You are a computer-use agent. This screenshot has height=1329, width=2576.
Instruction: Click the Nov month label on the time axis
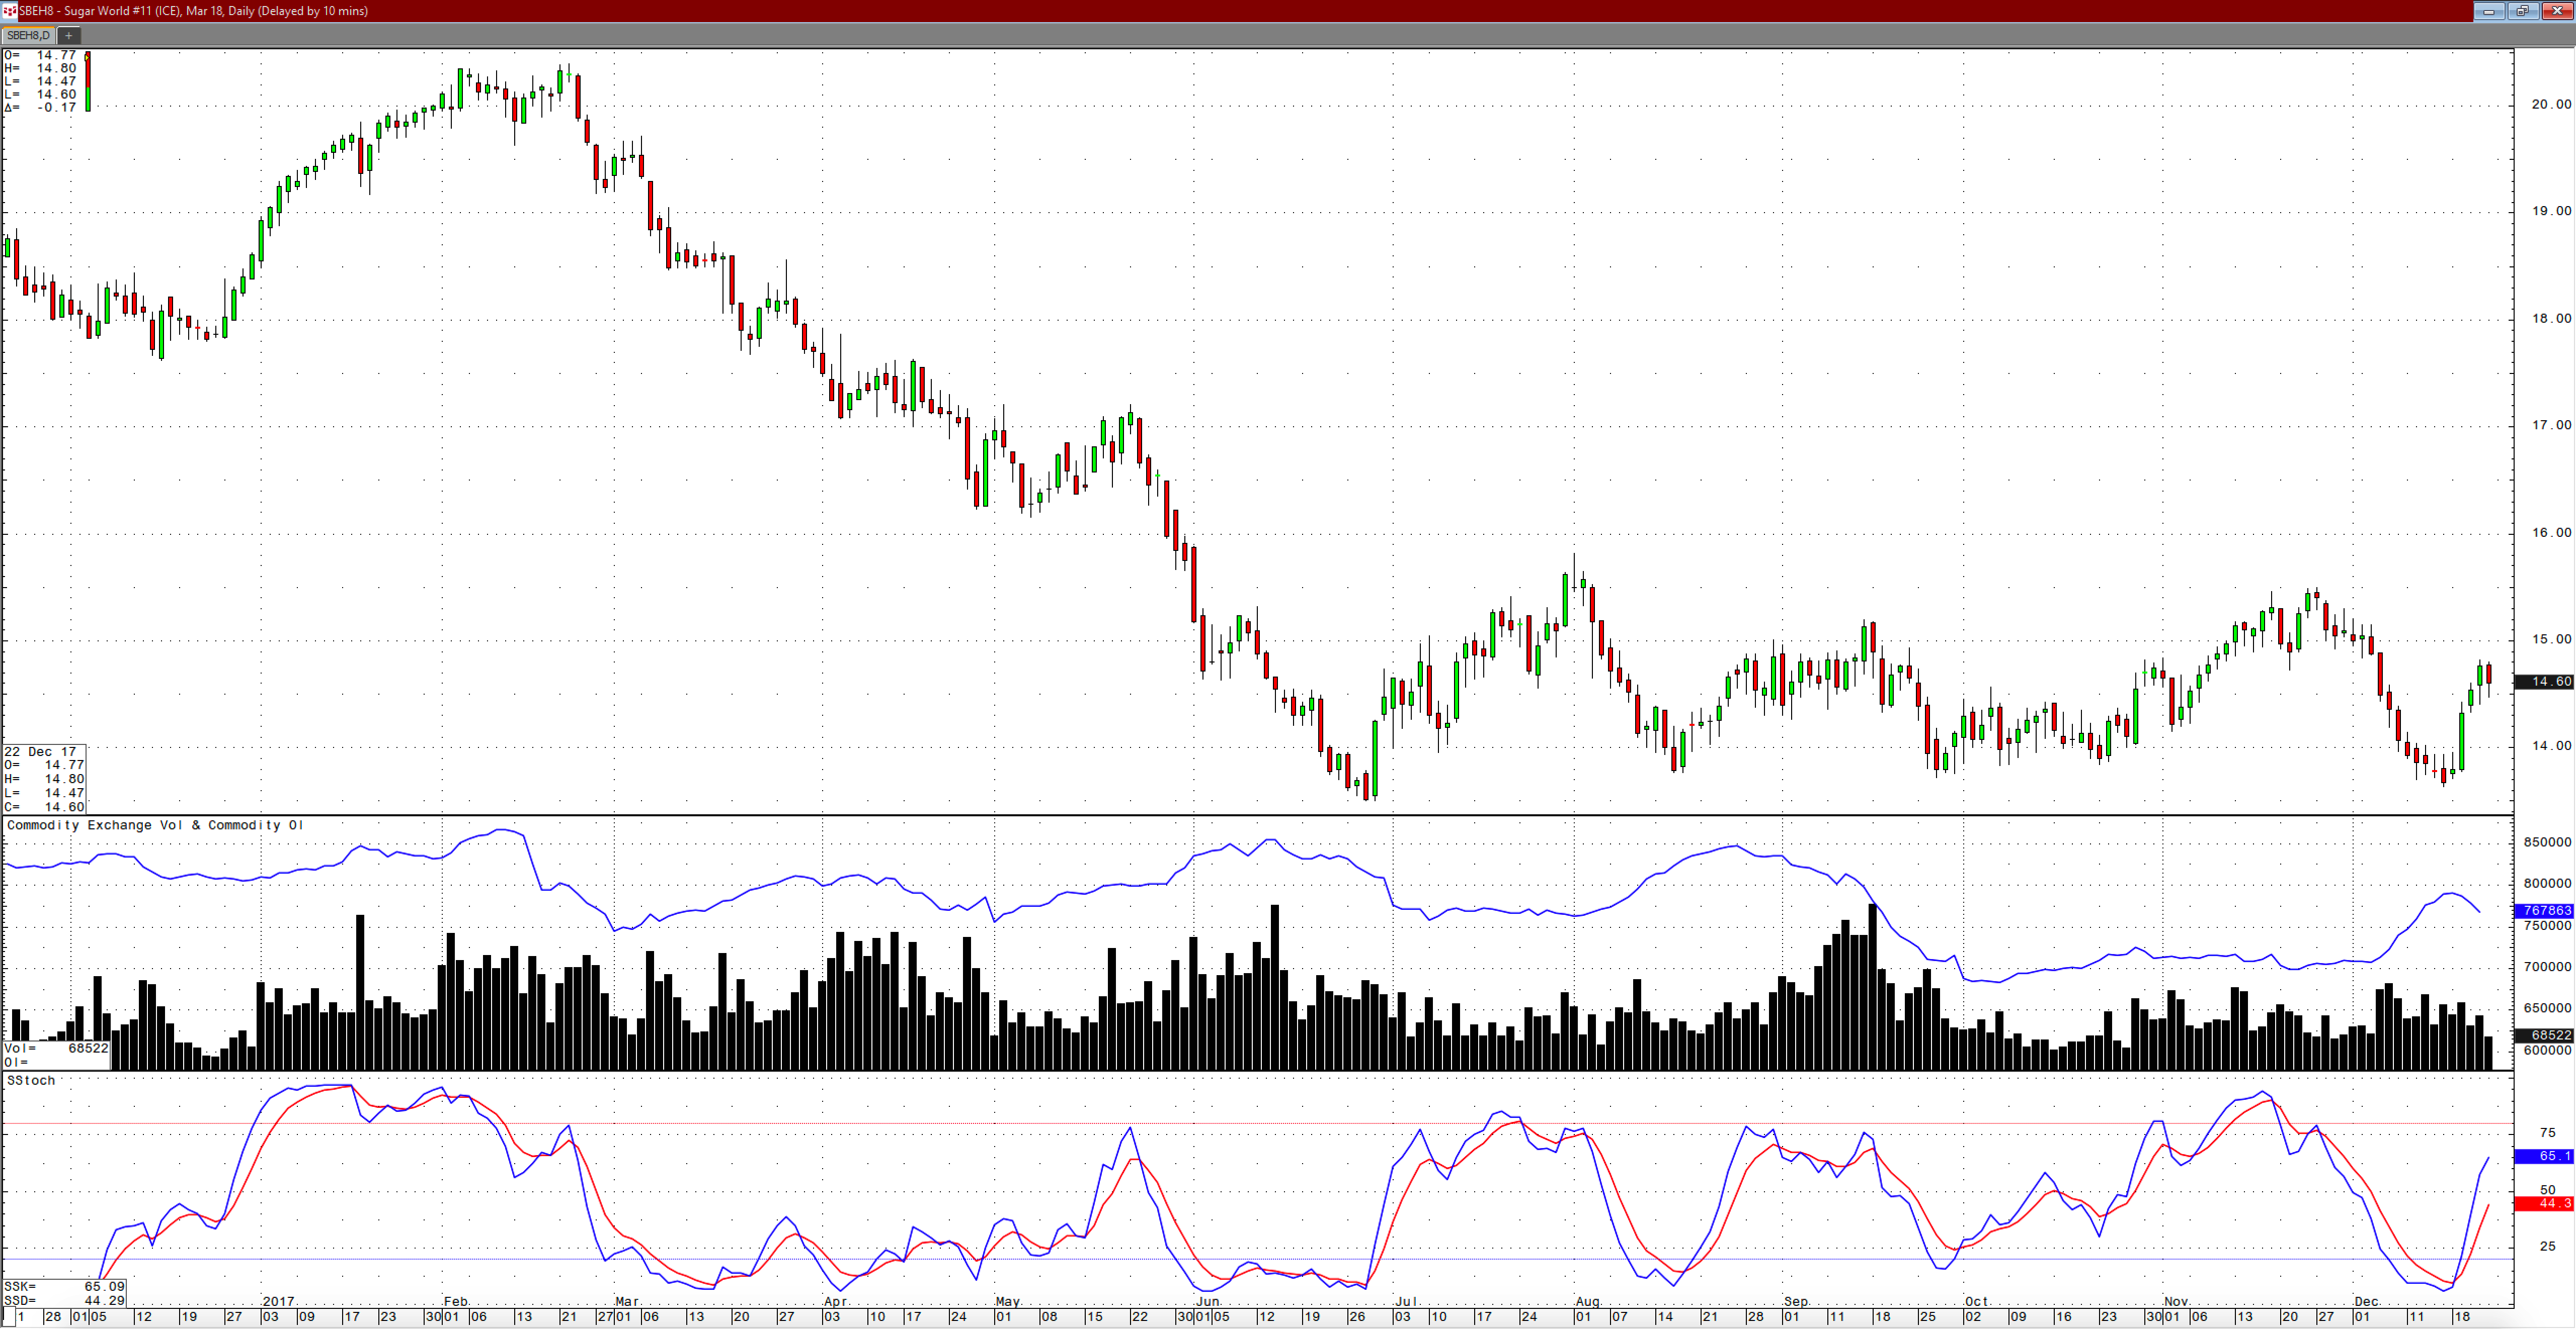click(2176, 1302)
